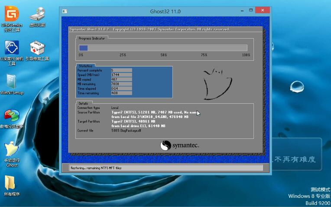Click the Windows 8 专业版 watermark text
Screen dimensions: 331x207
309,196
